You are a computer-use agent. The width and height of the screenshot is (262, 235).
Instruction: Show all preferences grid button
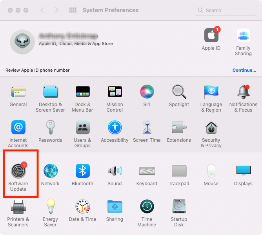(73, 10)
